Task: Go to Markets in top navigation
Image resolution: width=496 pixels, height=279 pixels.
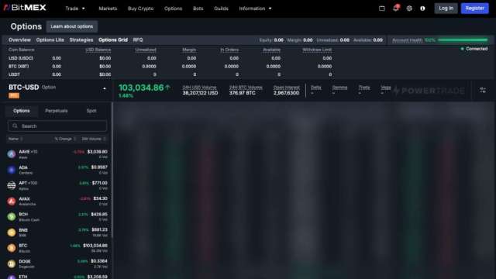Action: [x=108, y=9]
